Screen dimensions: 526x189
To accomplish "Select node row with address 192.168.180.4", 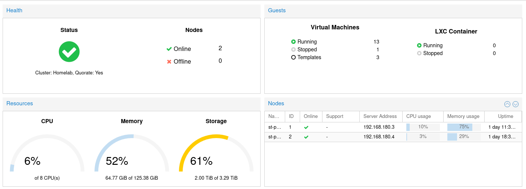I will coord(379,137).
